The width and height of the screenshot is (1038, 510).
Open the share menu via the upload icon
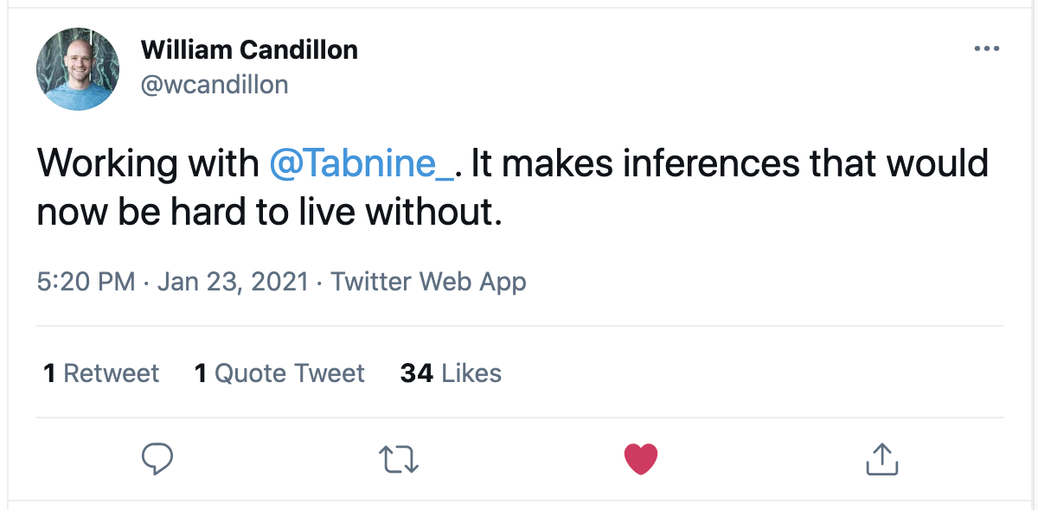click(x=881, y=459)
